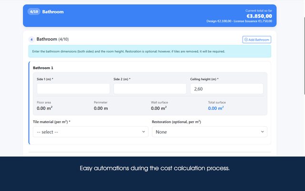This screenshot has width=305, height=191.
Task: Click the step number 4 circle icon
Action: pos(31,40)
